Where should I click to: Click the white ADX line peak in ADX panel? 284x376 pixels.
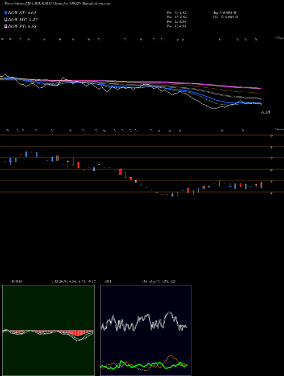(169, 313)
